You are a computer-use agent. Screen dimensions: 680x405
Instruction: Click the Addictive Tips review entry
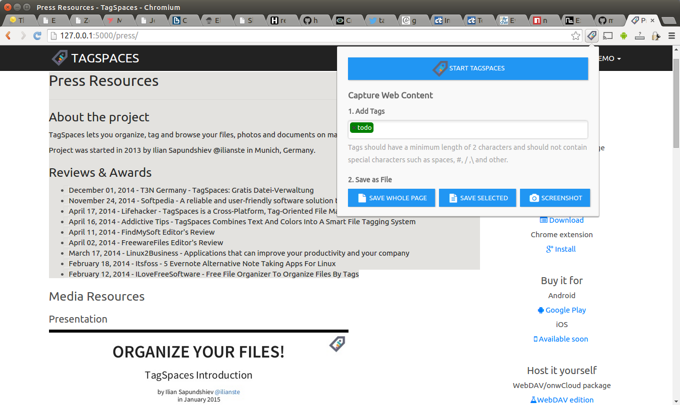point(242,222)
